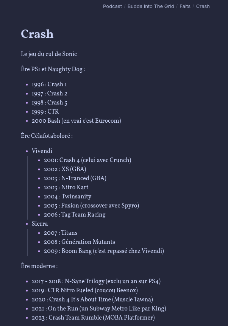This screenshot has height=326, width=228.
Task: Click the N-Sane Trilogy list entry
Action: [x=96, y=282]
